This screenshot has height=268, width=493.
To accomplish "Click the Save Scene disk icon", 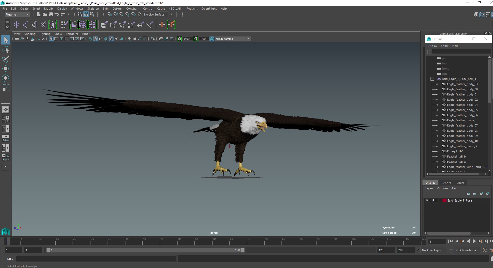I will 51,14.
